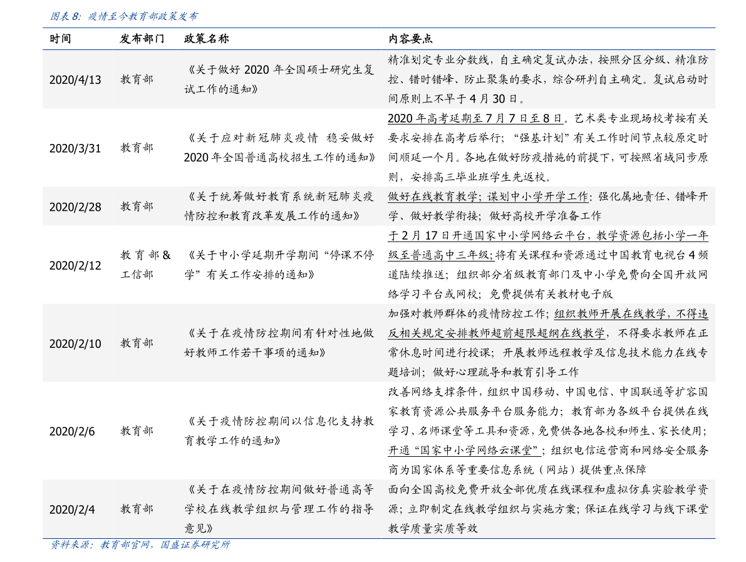Screen dimensions: 746x562
Task: Select the date cell 2020/2/28
Action: (x=75, y=207)
